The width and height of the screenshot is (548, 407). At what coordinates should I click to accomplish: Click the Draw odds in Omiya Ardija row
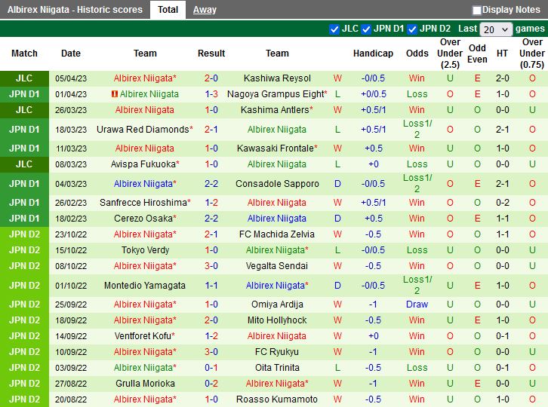click(417, 304)
